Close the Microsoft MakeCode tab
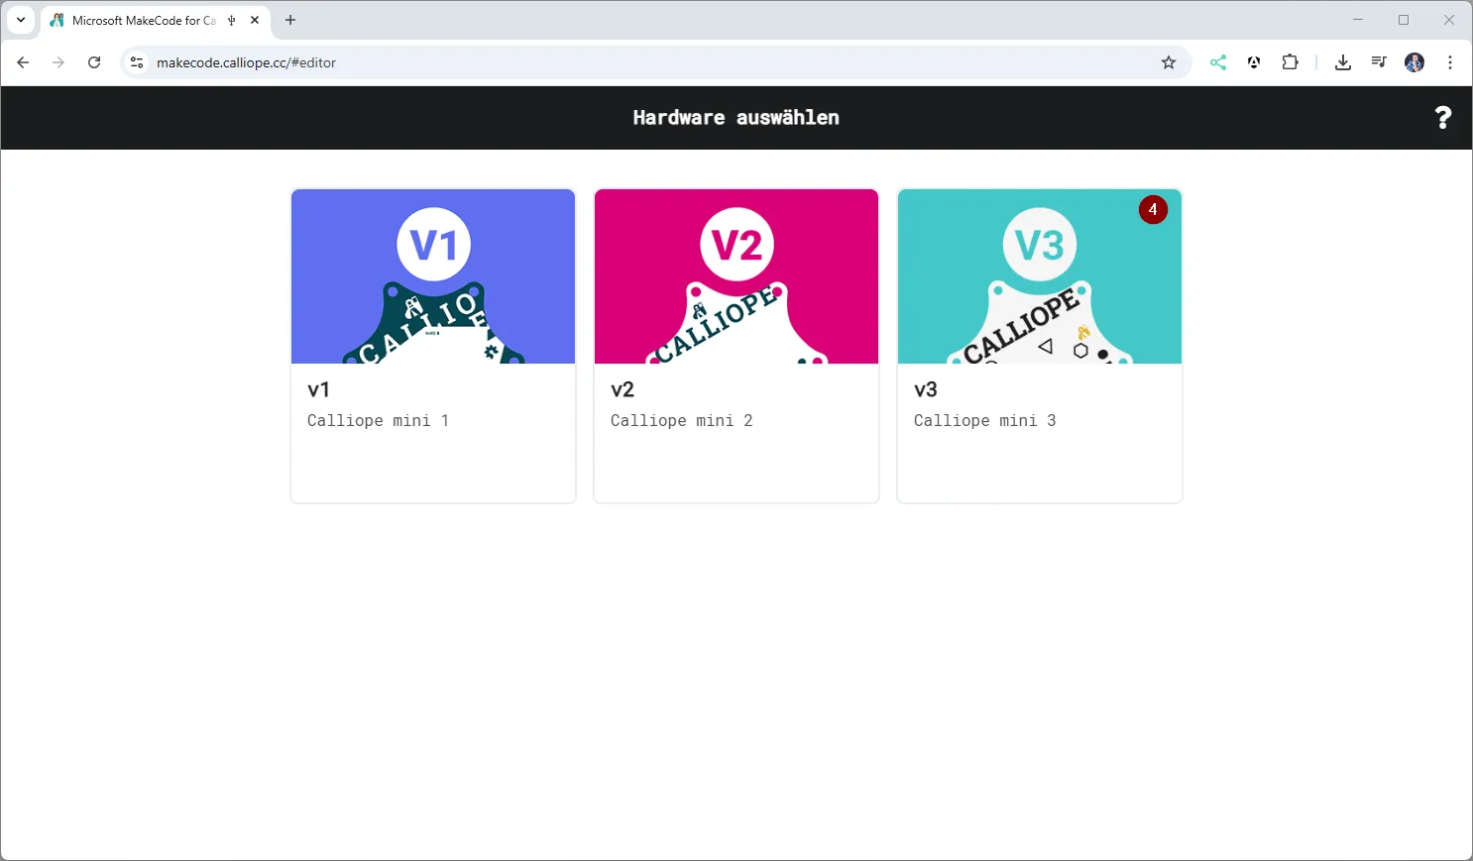 pyautogui.click(x=255, y=20)
